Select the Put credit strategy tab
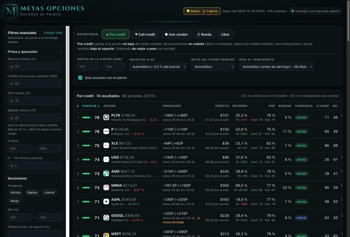The image size is (350, 237). coord(115,34)
